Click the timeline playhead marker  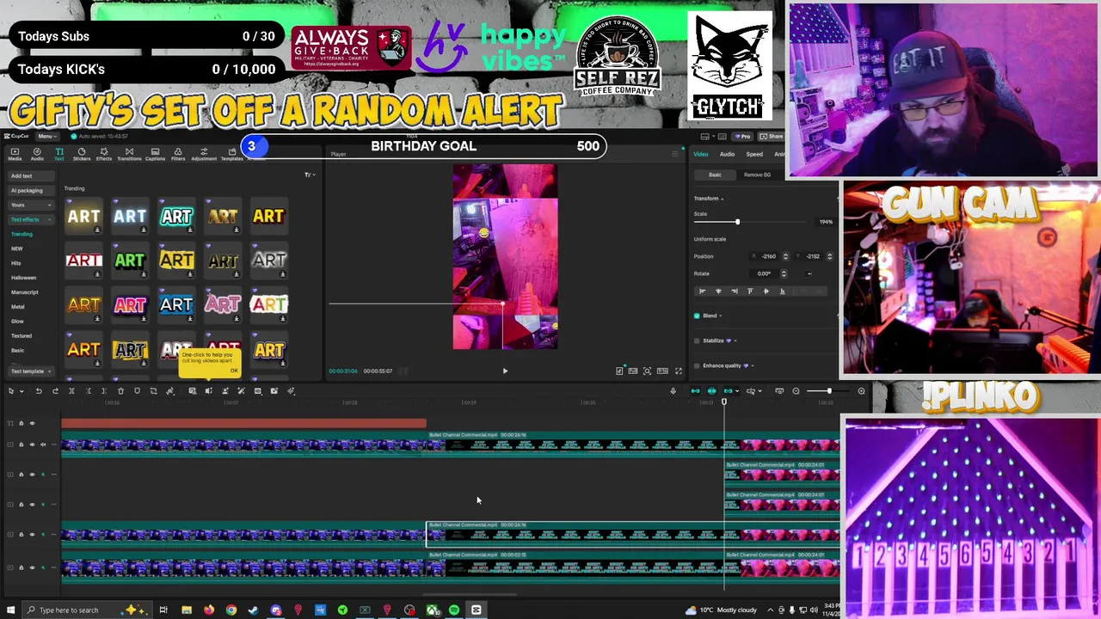coord(723,401)
